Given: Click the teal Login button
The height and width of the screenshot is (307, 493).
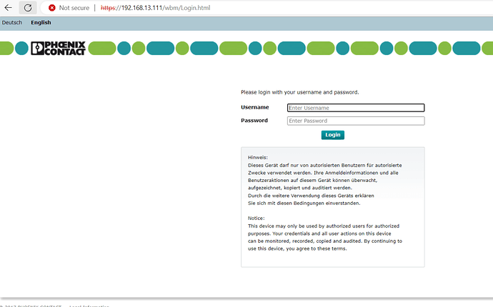Looking at the screenshot, I should 333,135.
